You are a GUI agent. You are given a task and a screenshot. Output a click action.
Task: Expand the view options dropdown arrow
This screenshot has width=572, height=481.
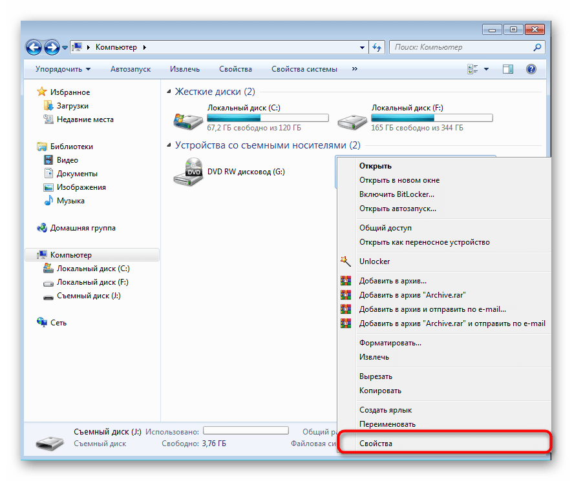tap(487, 69)
